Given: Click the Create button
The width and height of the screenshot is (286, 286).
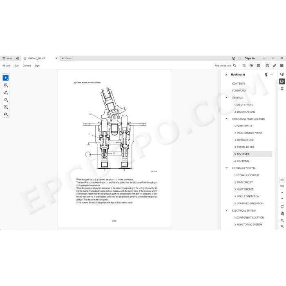Looking at the screenshot, I should [x=67, y=58].
